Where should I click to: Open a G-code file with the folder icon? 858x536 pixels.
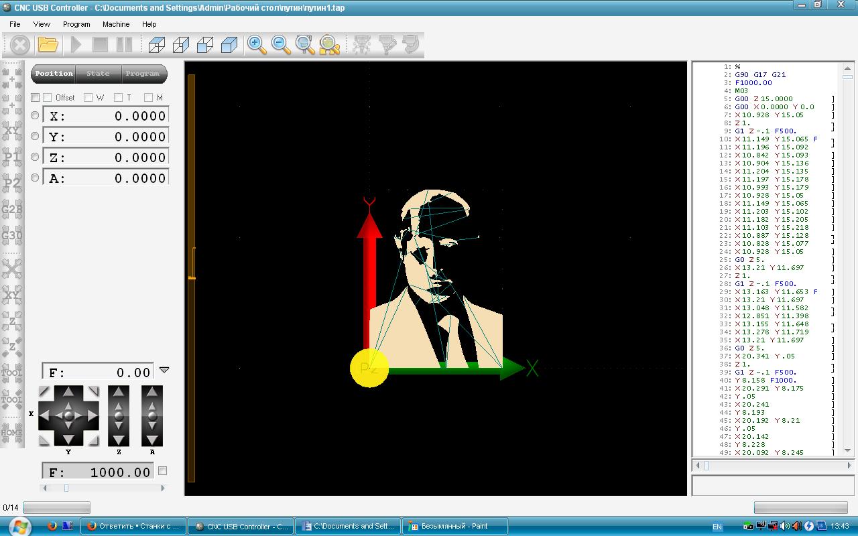point(48,45)
